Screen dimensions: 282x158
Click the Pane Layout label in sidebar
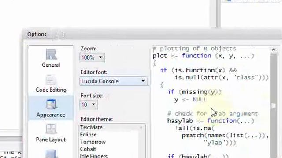tap(51, 140)
